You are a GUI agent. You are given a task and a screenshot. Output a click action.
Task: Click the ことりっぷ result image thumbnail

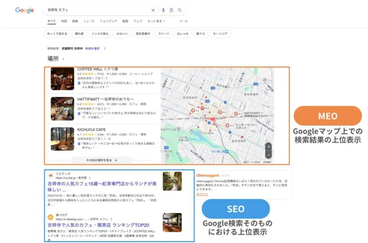[x=172, y=181]
